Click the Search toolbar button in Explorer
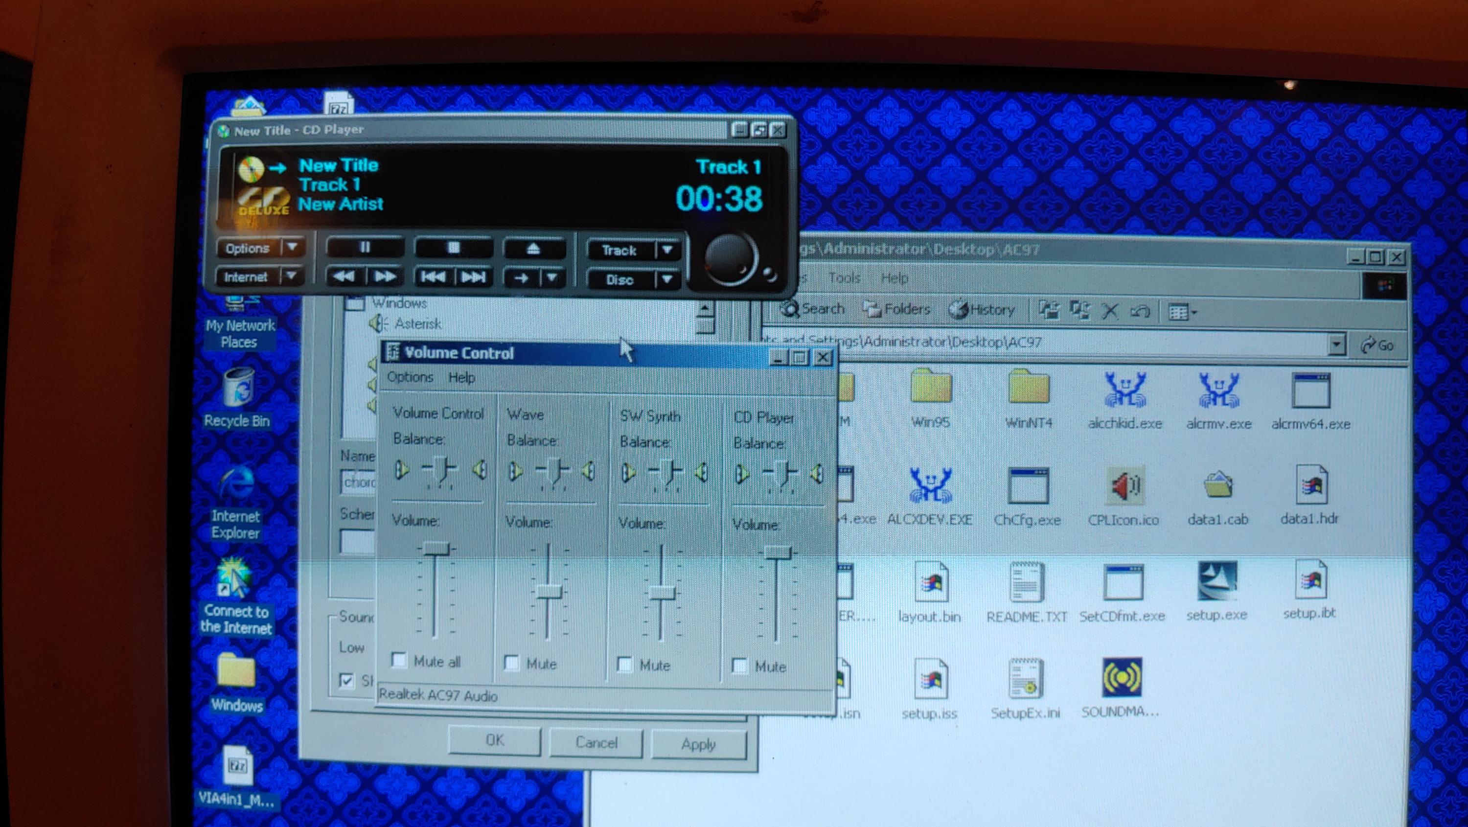 pyautogui.click(x=812, y=309)
